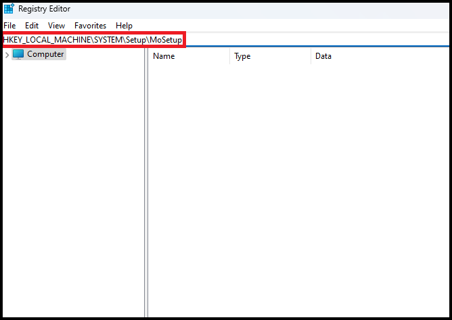Open the Favorites menu

tap(90, 26)
